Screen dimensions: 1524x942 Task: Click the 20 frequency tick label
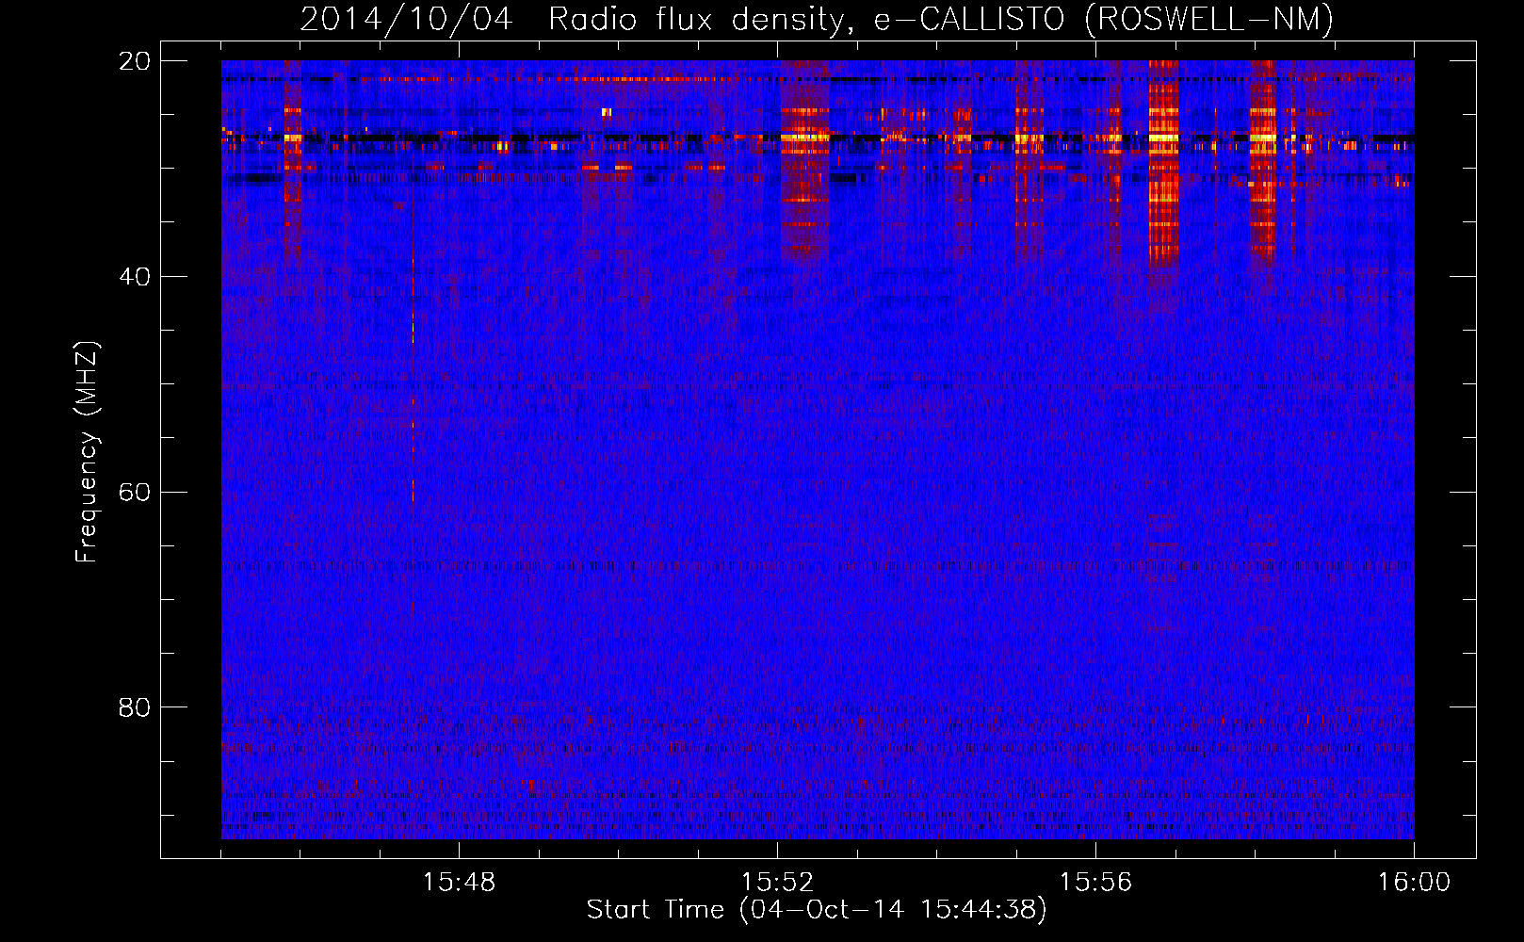tap(135, 61)
